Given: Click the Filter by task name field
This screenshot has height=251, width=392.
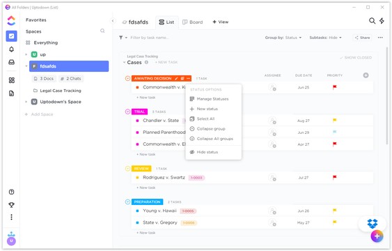Looking at the screenshot, I should (150, 38).
